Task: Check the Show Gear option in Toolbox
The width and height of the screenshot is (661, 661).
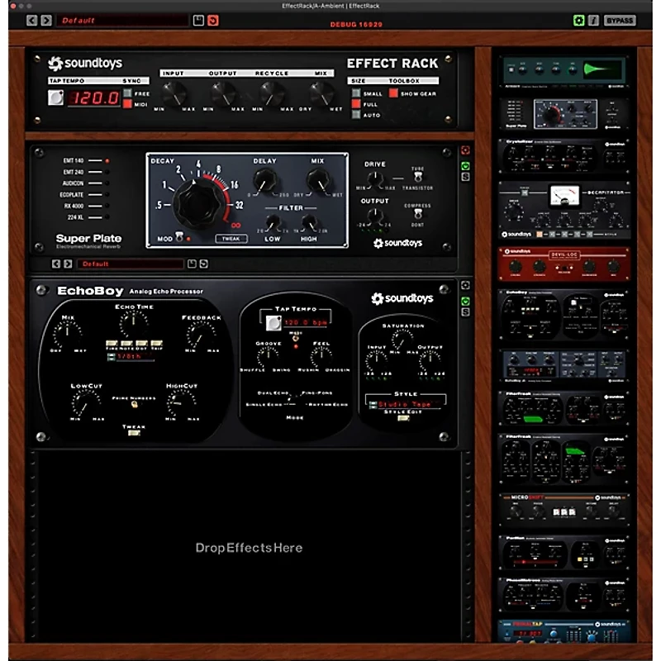Action: tap(393, 93)
